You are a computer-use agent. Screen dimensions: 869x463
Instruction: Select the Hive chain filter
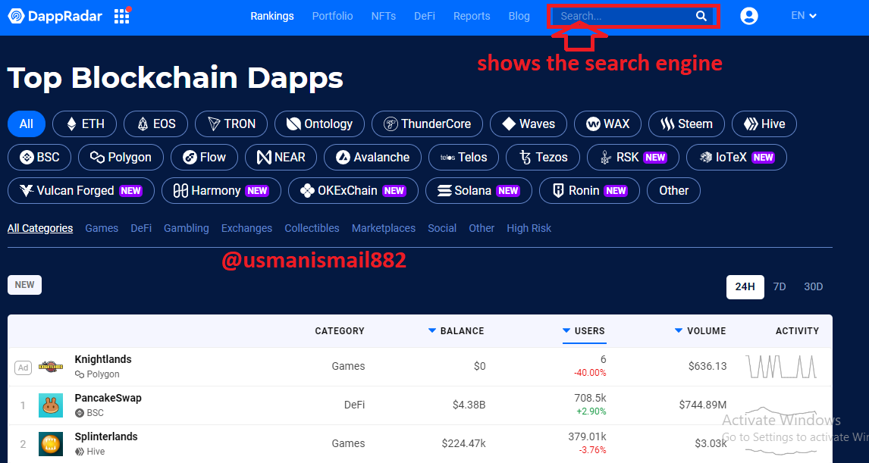[764, 124]
